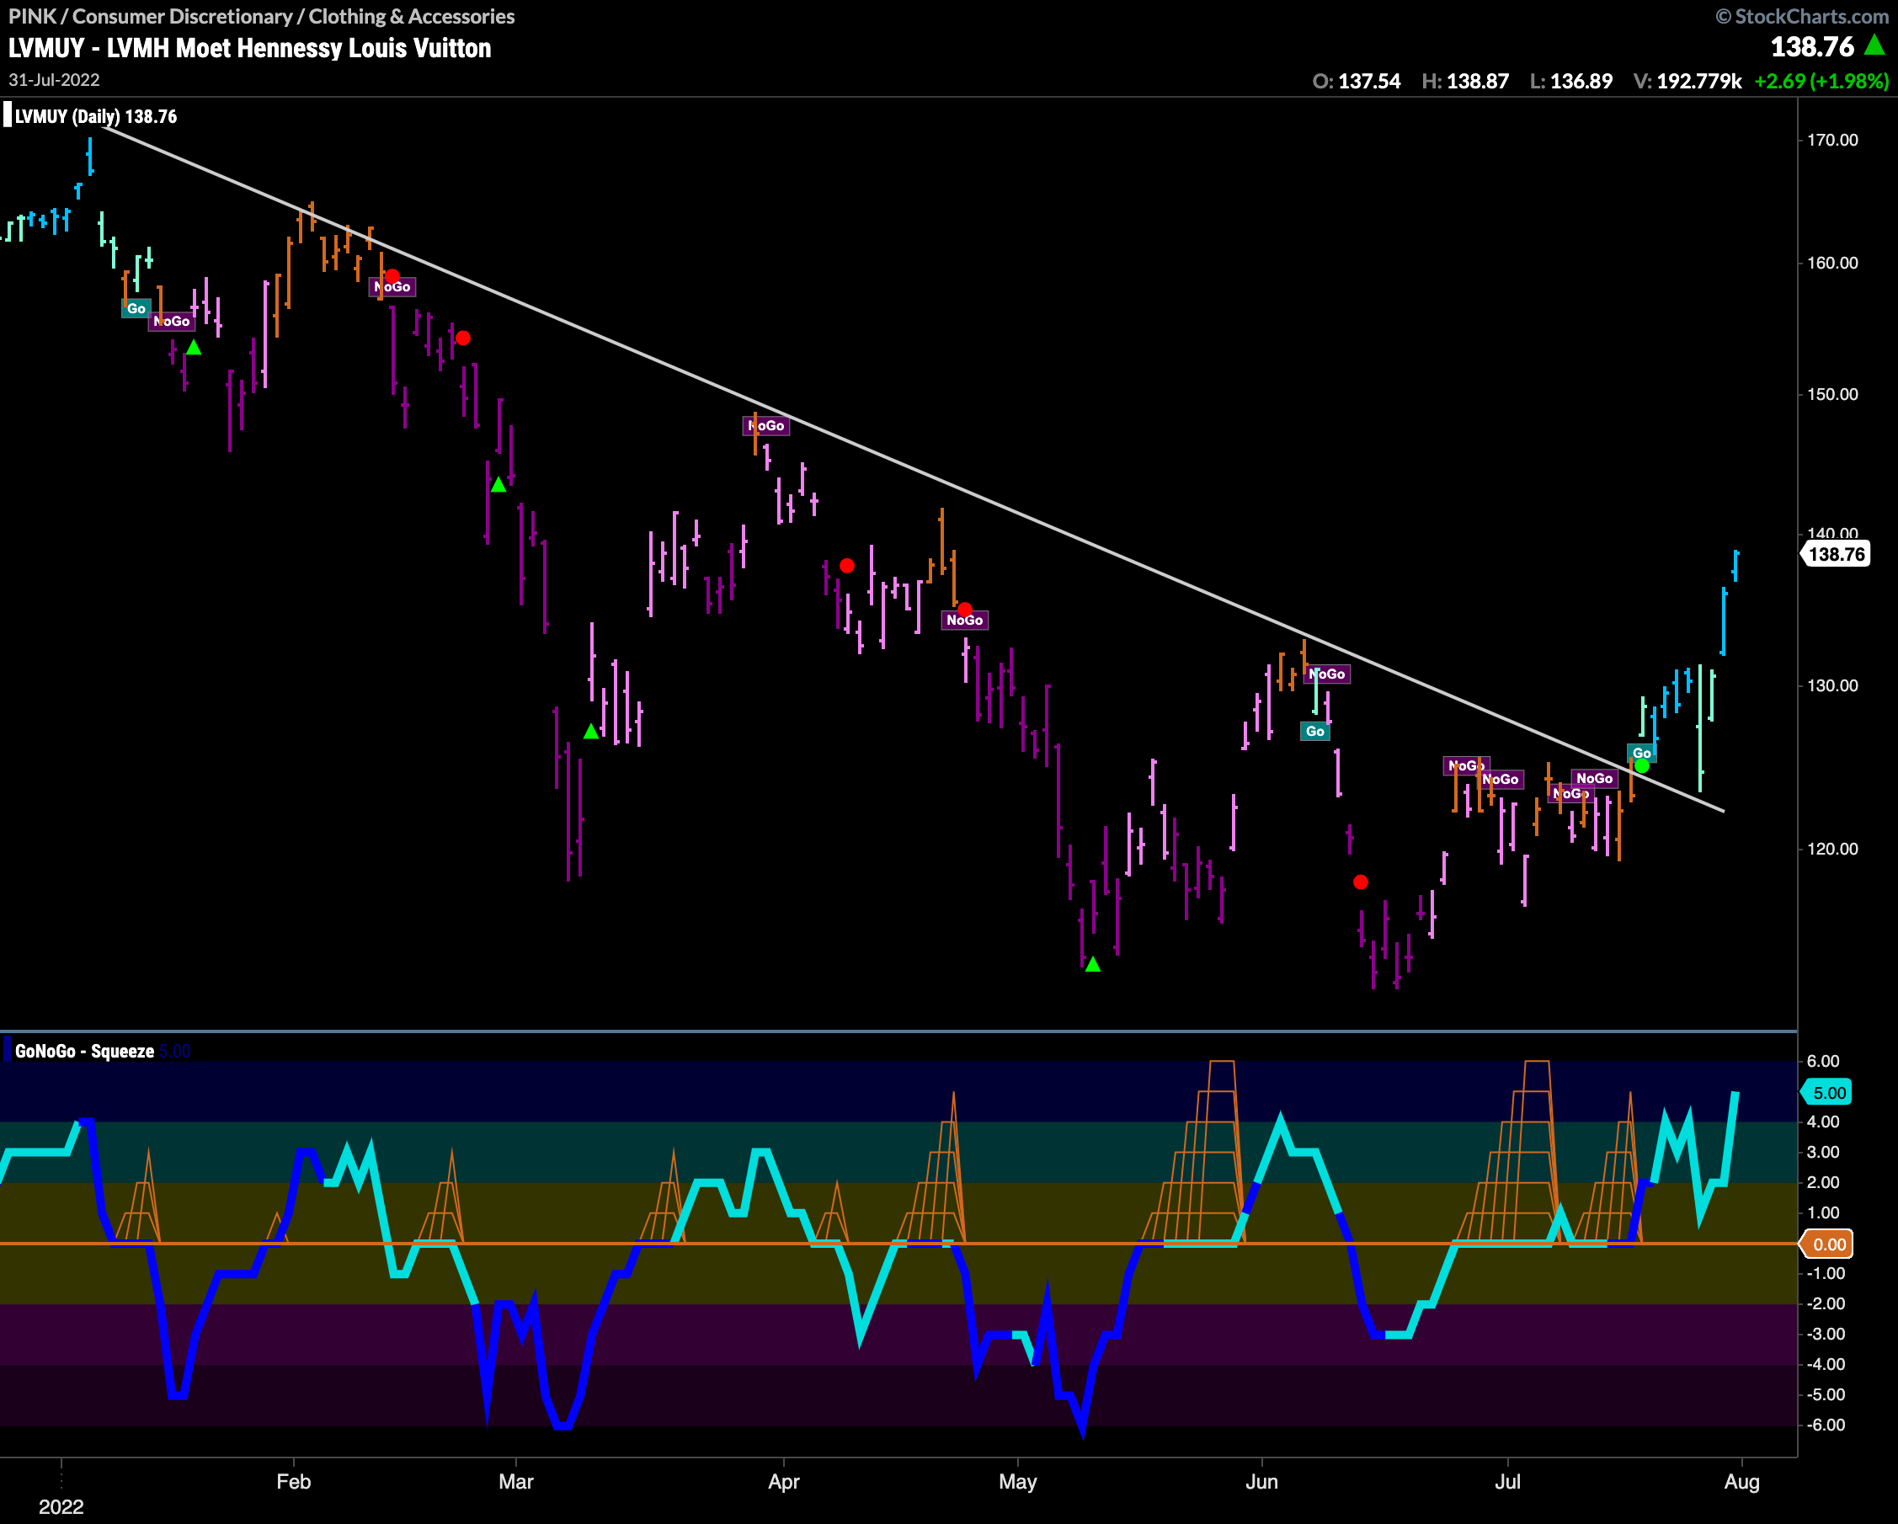The height and width of the screenshot is (1524, 1898).
Task: Click the GoNoGo - Squeeze indicator label
Action: coord(84,1051)
